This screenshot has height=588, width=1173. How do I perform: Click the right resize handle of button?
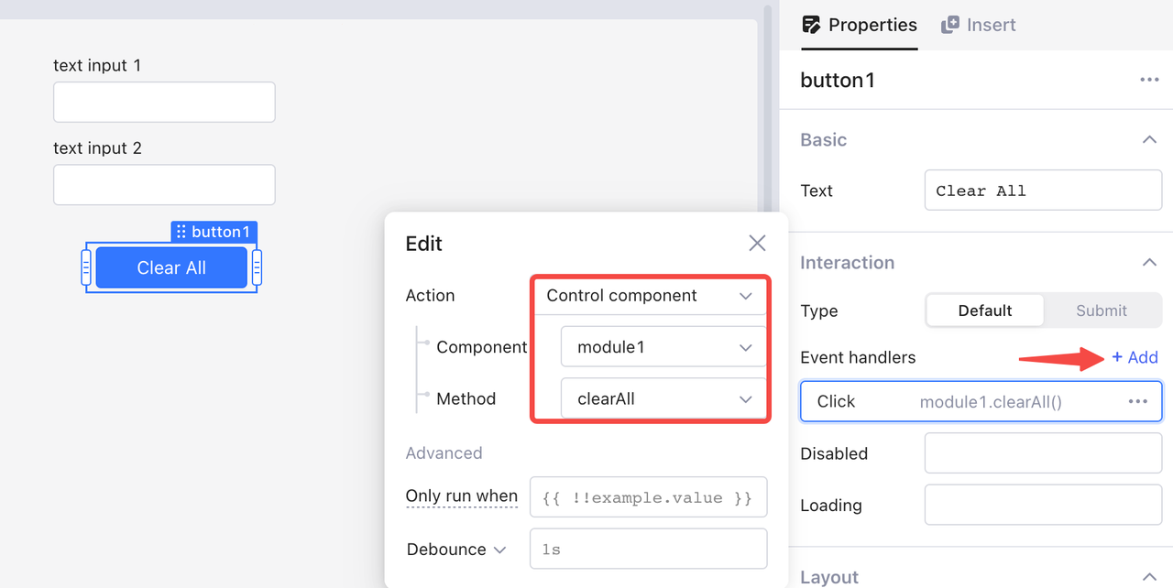(x=257, y=267)
